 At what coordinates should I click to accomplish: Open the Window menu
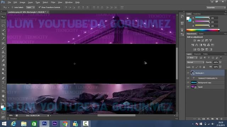(69, 2)
